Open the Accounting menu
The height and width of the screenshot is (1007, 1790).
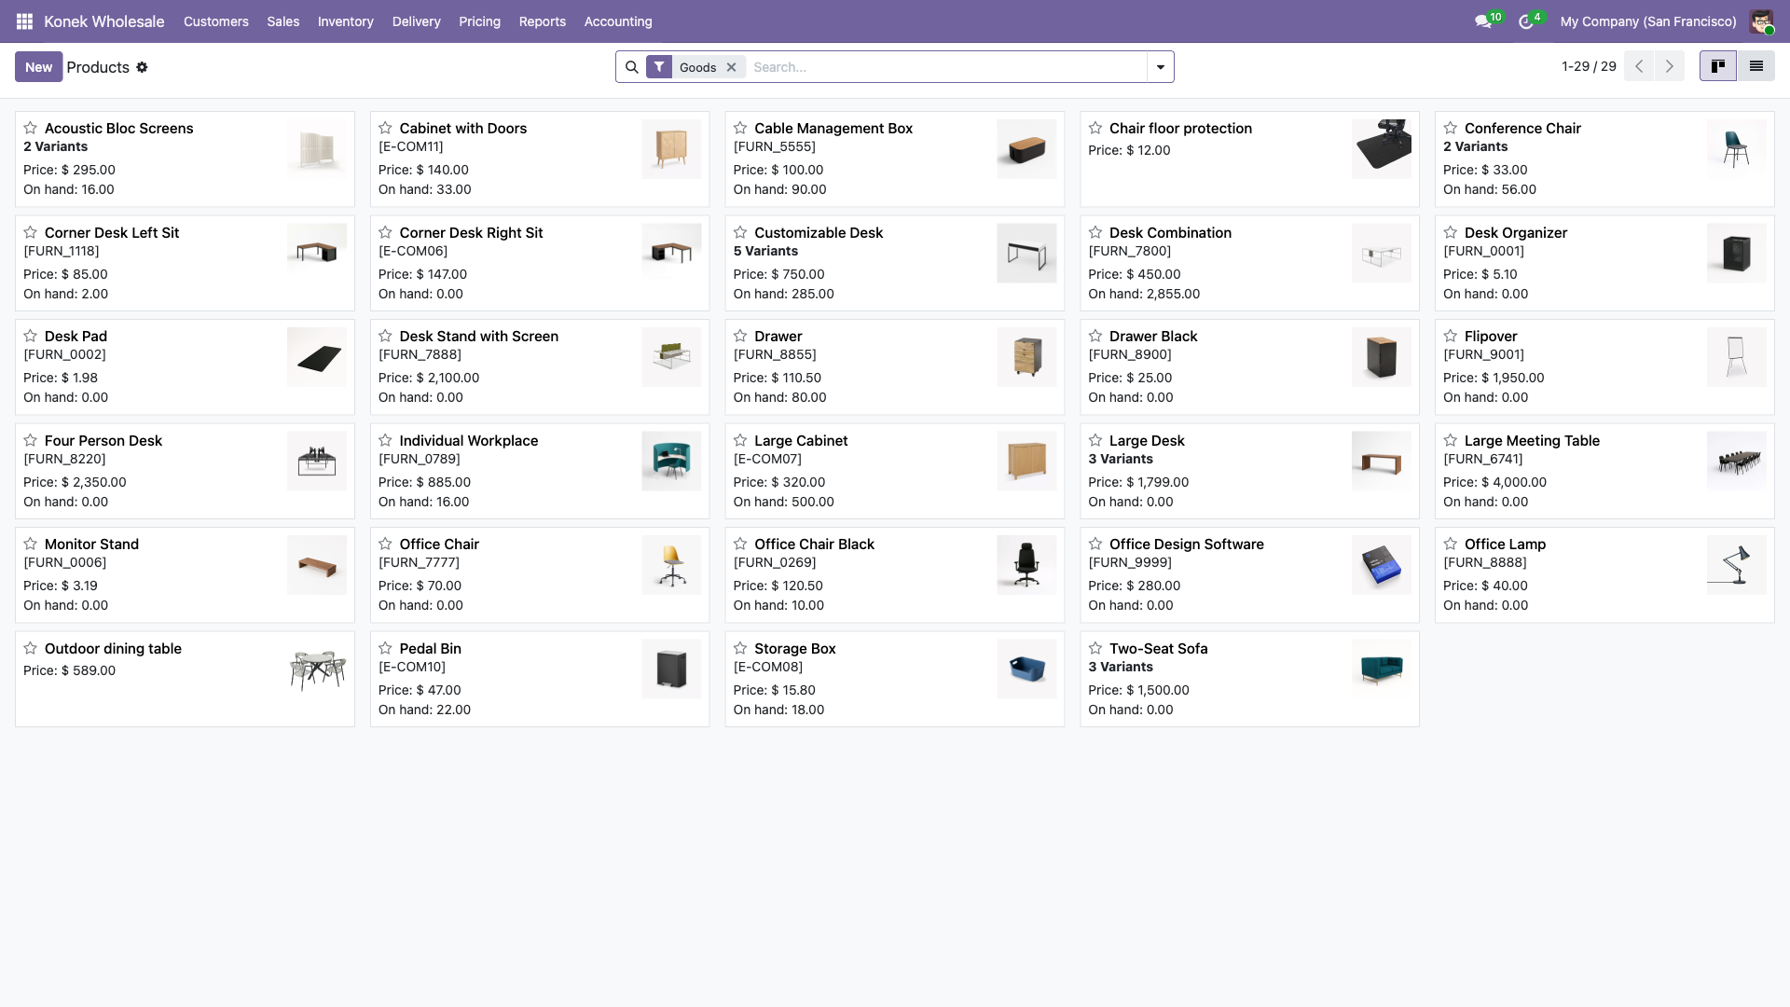617,21
